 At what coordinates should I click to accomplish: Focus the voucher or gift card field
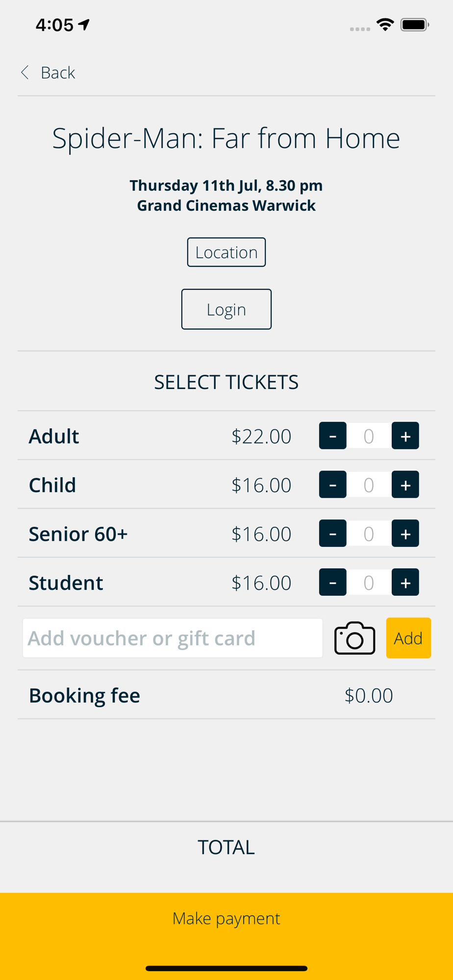[173, 638]
